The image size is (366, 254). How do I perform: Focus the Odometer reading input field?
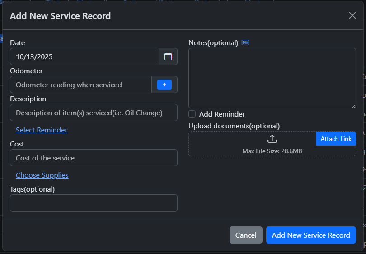tap(80, 85)
